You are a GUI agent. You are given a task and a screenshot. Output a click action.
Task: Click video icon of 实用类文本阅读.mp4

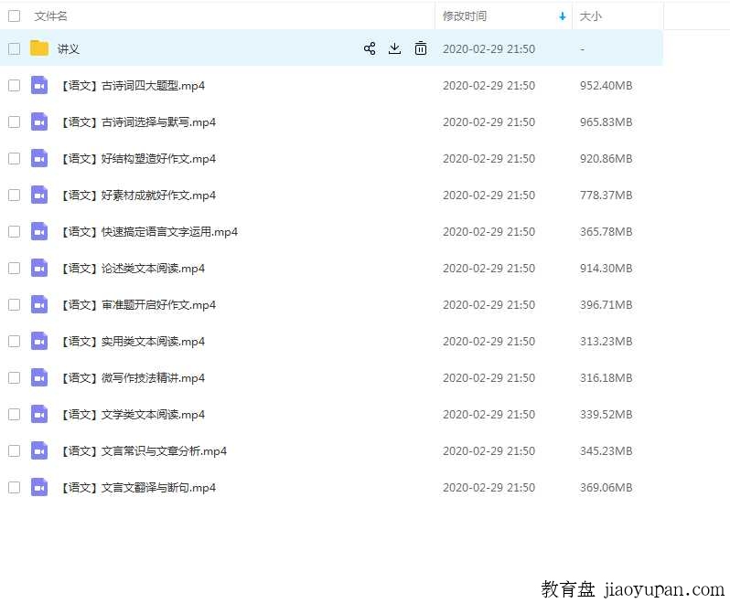[x=39, y=341]
